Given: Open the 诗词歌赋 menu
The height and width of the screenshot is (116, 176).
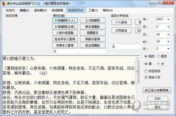Looking at the screenshot, I should (57, 11).
